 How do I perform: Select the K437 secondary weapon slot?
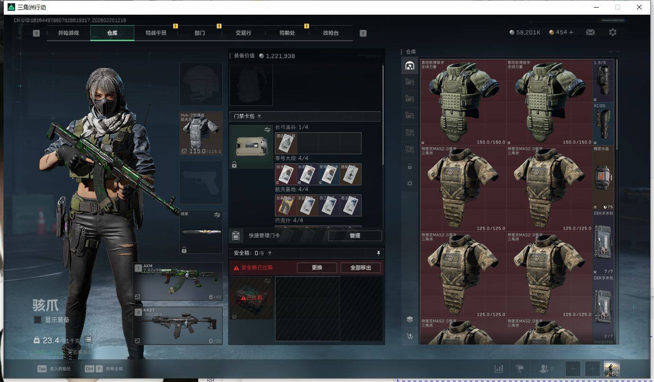coord(177,326)
